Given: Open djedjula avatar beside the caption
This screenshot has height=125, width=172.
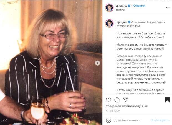Looking at the screenshot, I should click(109, 24).
